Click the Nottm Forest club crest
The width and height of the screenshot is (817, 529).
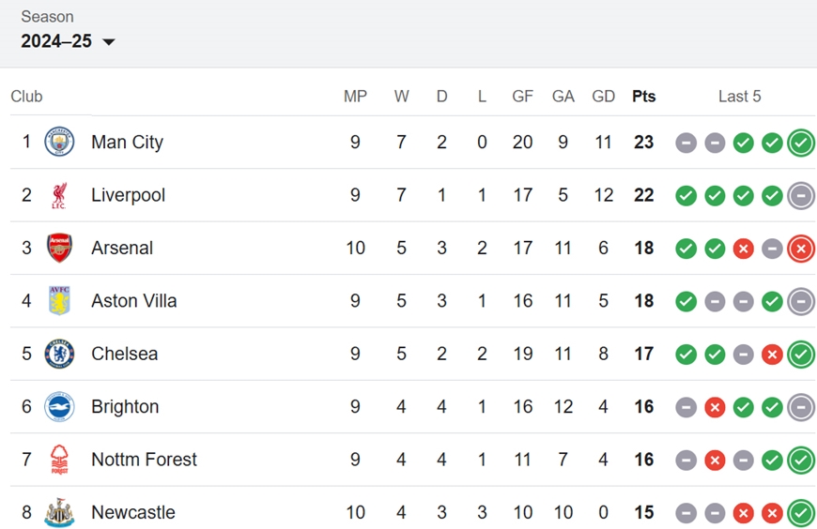click(x=59, y=460)
